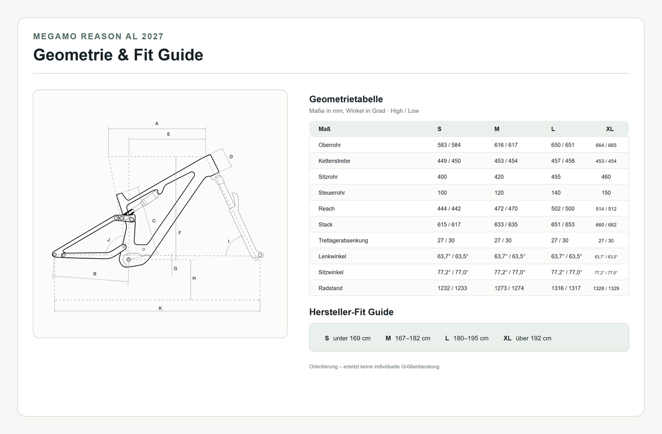Viewport: 662px width, 434px height.
Task: Click Reach value '472 / 470'
Action: (x=506, y=209)
